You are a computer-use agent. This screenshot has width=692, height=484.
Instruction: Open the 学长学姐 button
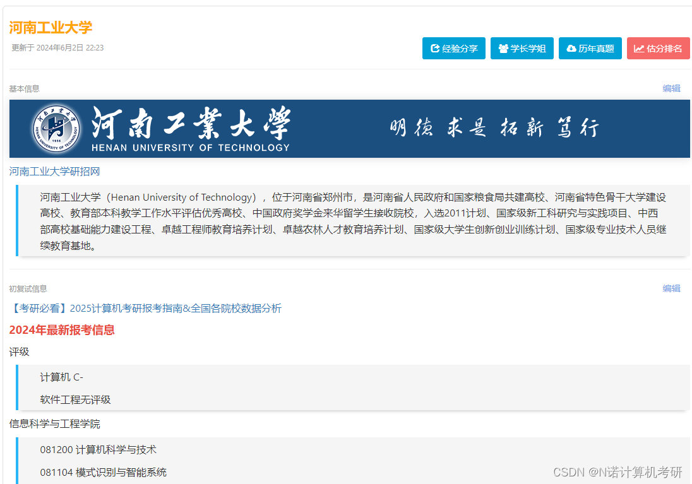522,49
